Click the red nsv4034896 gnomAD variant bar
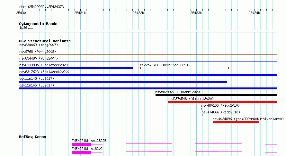The height and width of the screenshot is (156, 286). 236,122
